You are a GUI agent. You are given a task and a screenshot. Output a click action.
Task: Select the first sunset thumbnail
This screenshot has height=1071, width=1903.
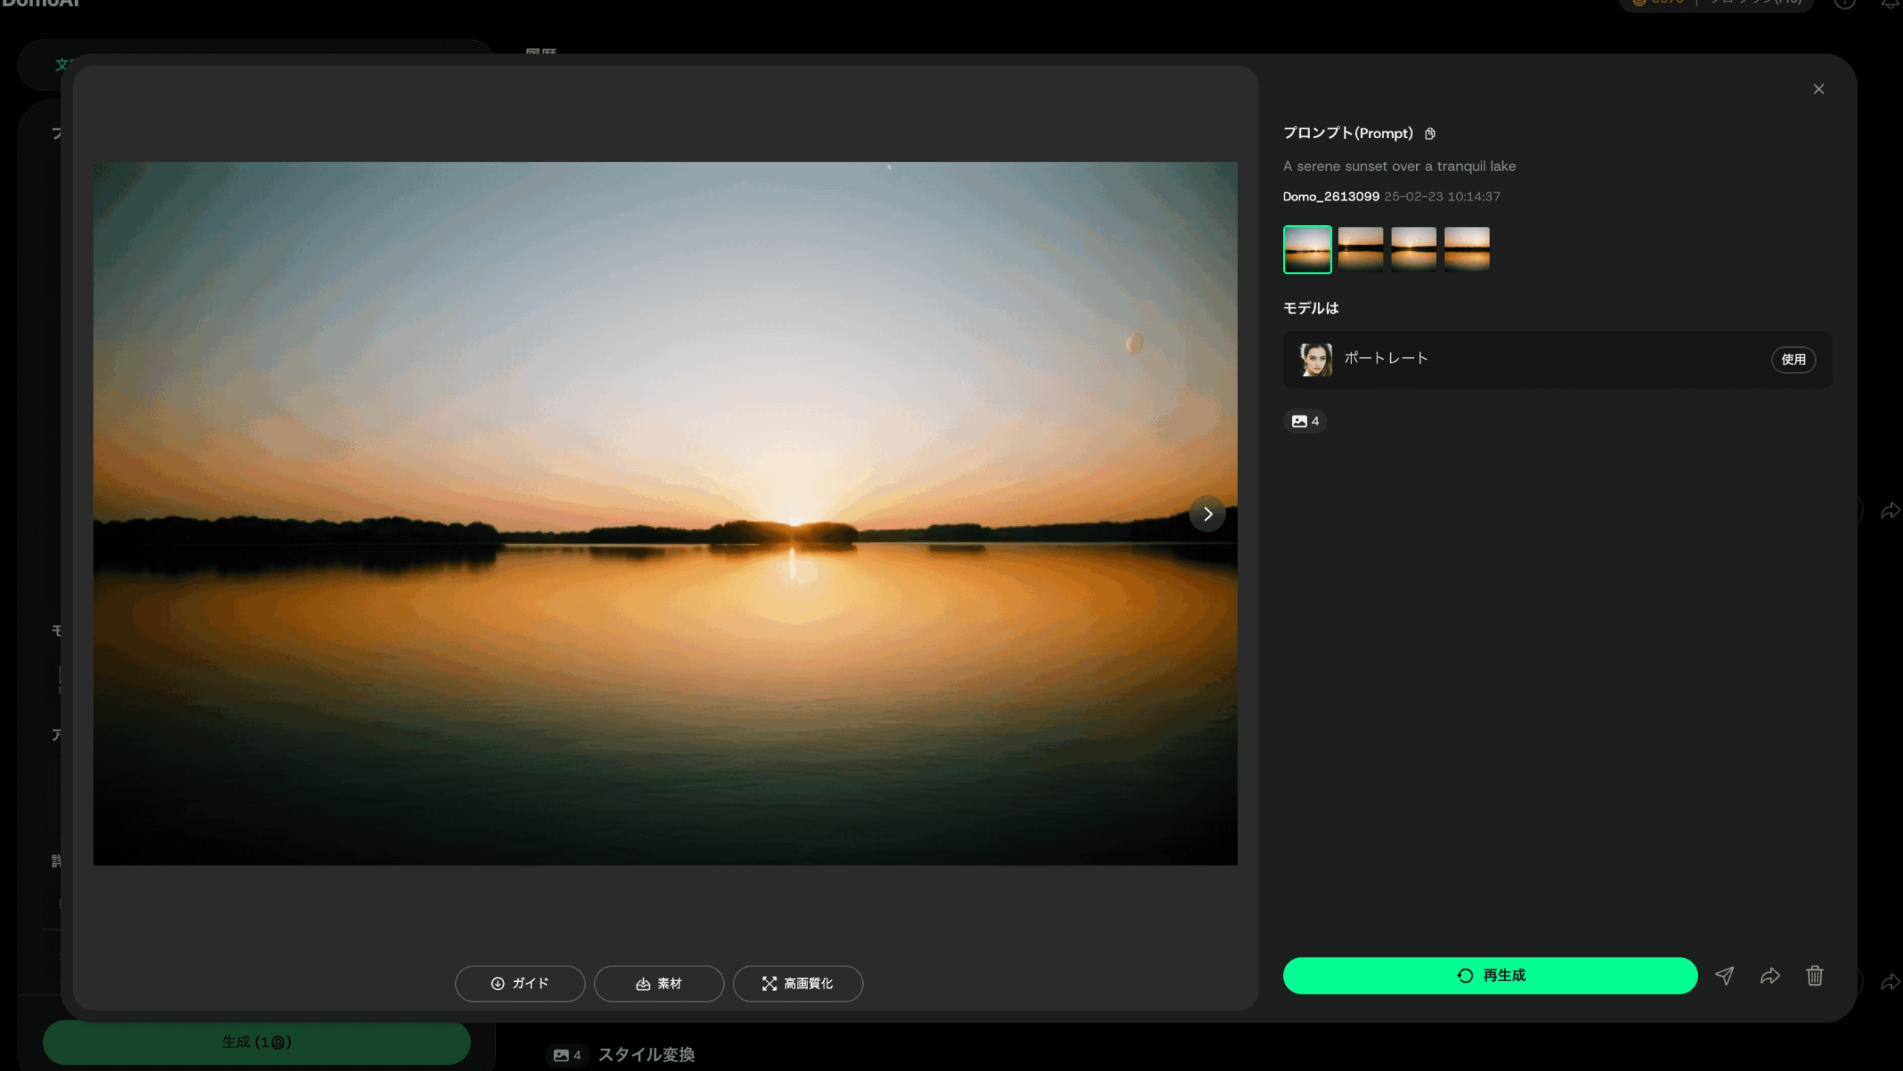coord(1307,250)
